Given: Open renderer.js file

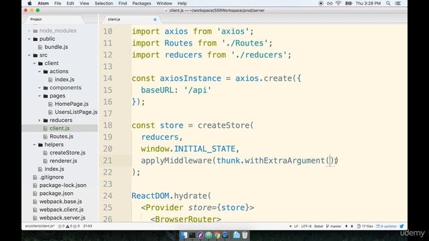Looking at the screenshot, I should tap(63, 161).
